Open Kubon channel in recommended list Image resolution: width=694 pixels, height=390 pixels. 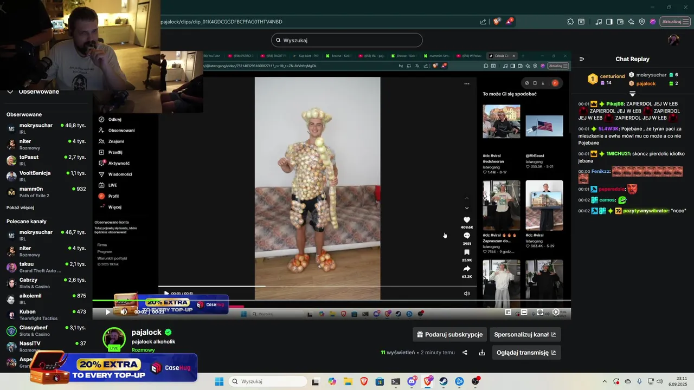click(46, 315)
